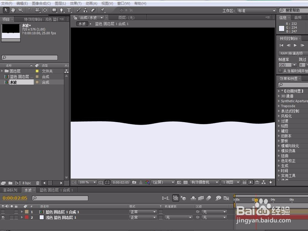Image resolution: width=308 pixels, height=231 pixels.
Task: Open the 图像合成(C) menu
Action: (x=41, y=3)
